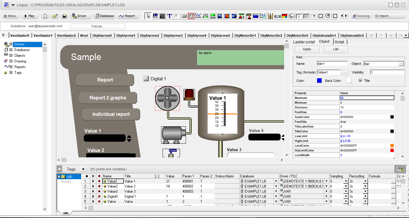Toggle red record dot for Value2 row
Viewport: 409px width, 218px height.
(99, 186)
